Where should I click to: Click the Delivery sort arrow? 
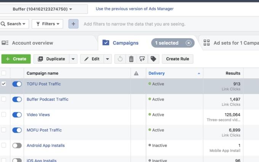(x=199, y=74)
